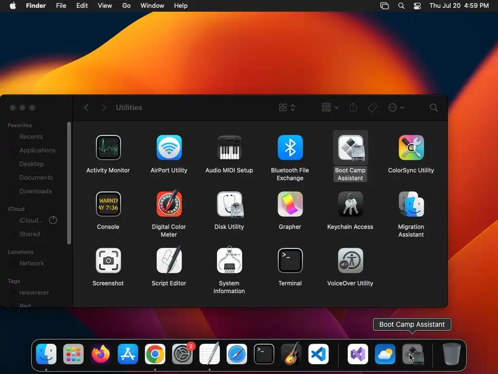
Task: Launch Google Chrome from the Dock
Action: (155, 354)
